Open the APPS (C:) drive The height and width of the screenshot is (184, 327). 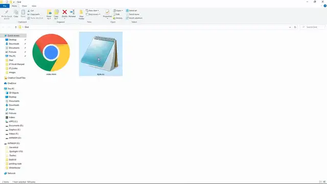pyautogui.click(x=13, y=122)
